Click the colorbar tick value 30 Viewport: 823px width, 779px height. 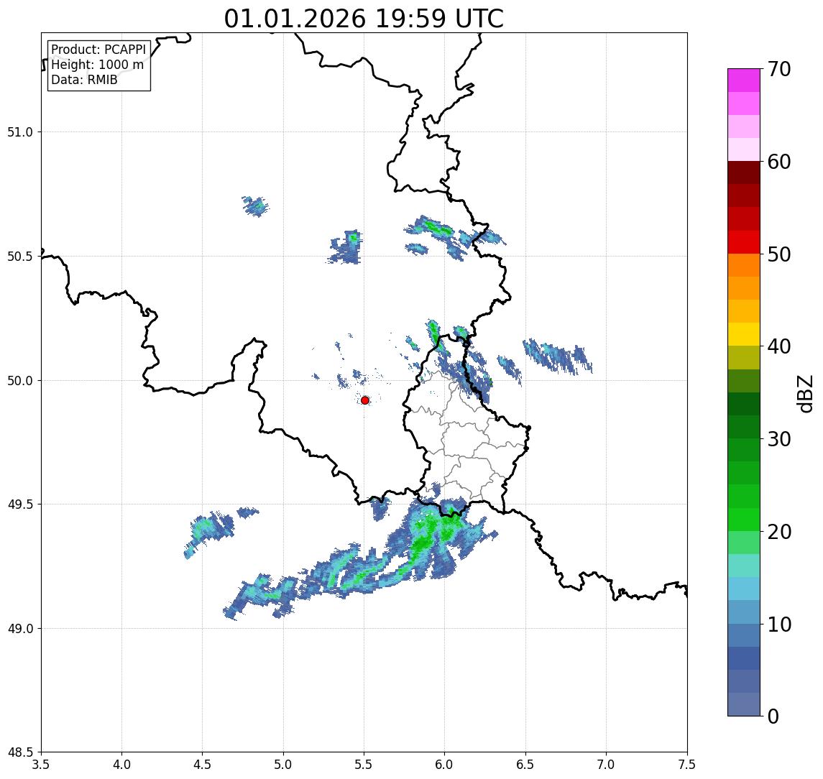pos(778,439)
